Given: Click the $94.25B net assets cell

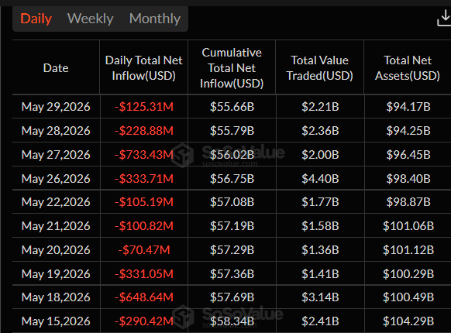Looking at the screenshot, I should click(408, 131).
